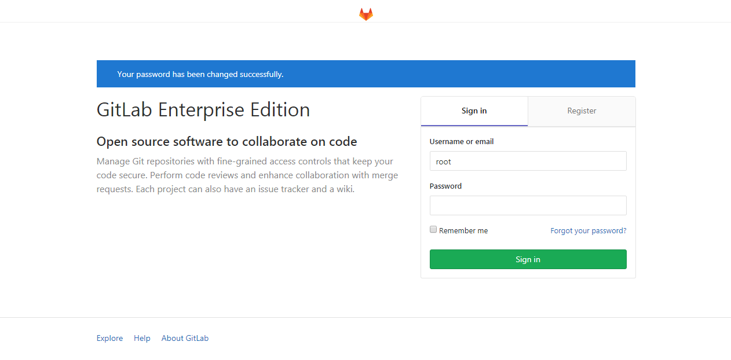
Task: Visit the About GitLab link
Action: 185,338
